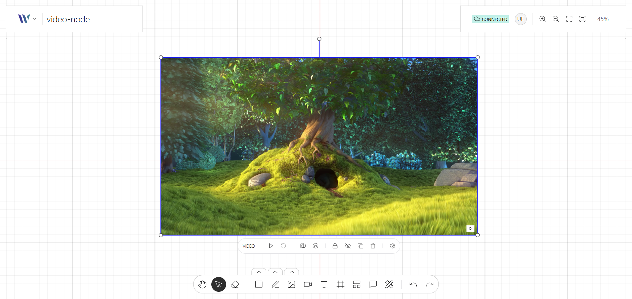Select the Eraser tool

click(x=235, y=284)
